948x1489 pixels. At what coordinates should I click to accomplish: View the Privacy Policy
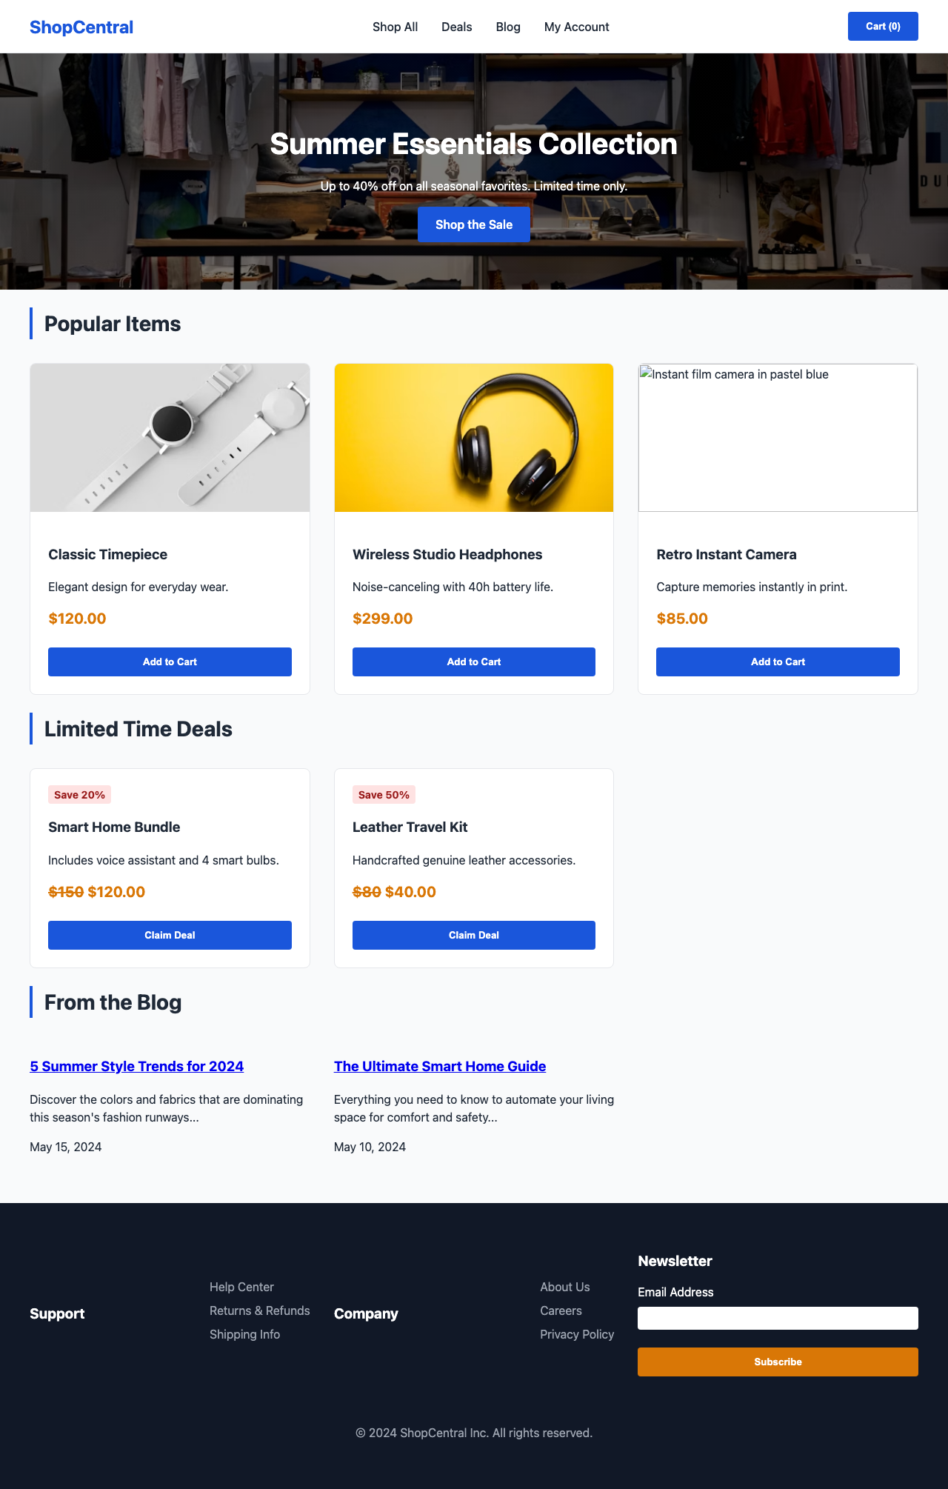(x=577, y=1334)
